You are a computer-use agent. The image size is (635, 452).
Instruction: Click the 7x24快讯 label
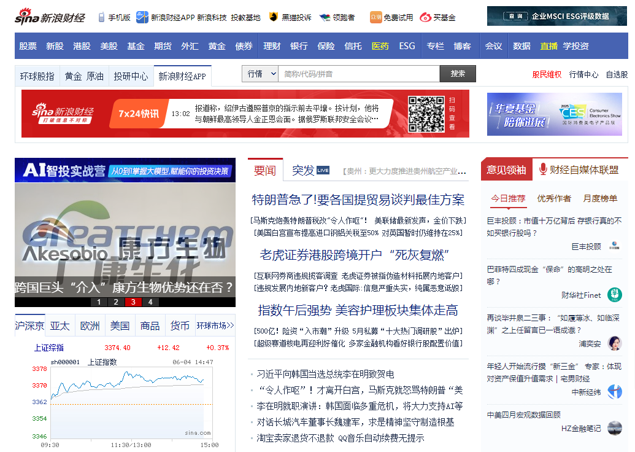139,114
